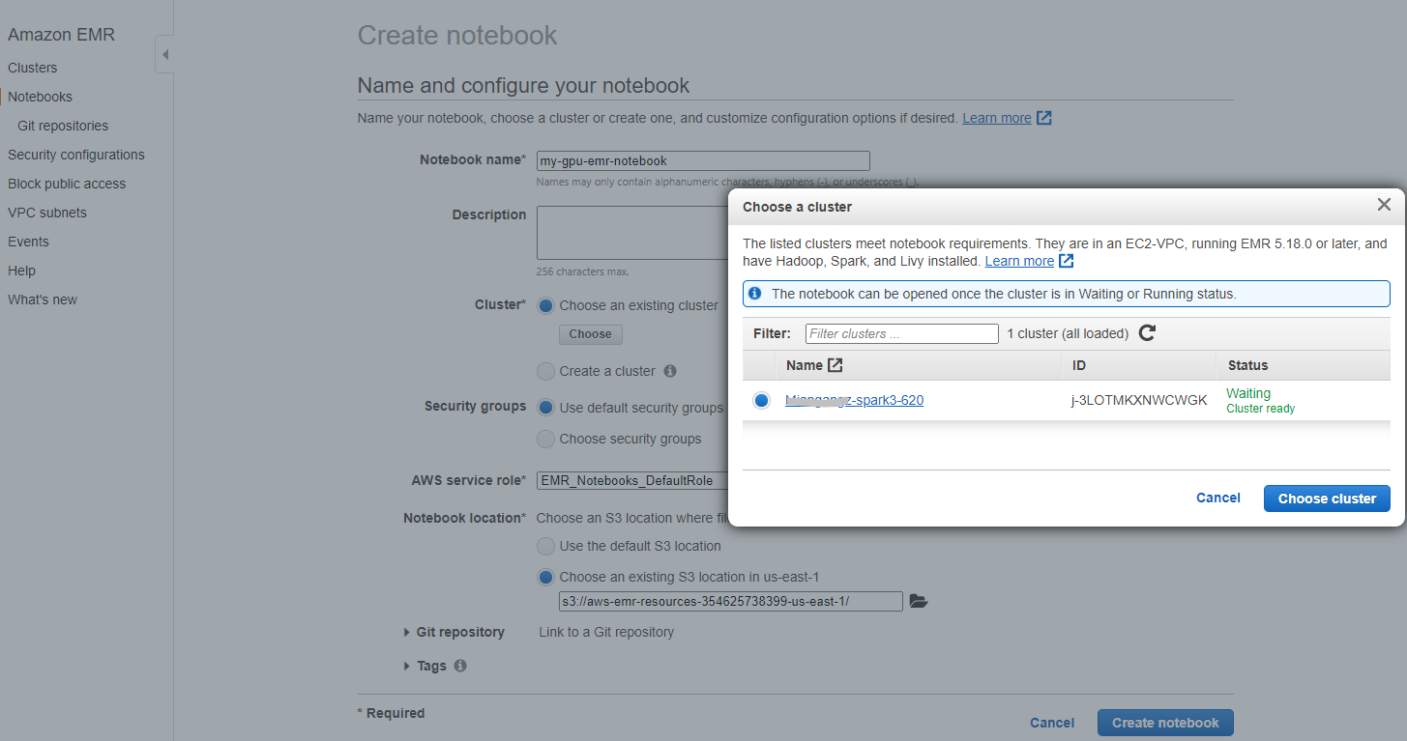Open the AWS service role dropdown
This screenshot has height=741, width=1407.
[x=632, y=480]
